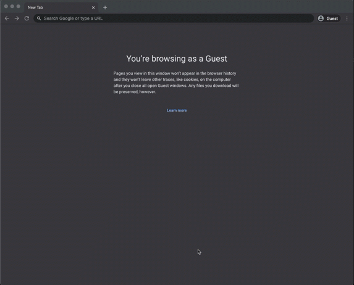The image size is (354, 285).
Task: Click the magnifier icon in address bar
Action: point(39,19)
